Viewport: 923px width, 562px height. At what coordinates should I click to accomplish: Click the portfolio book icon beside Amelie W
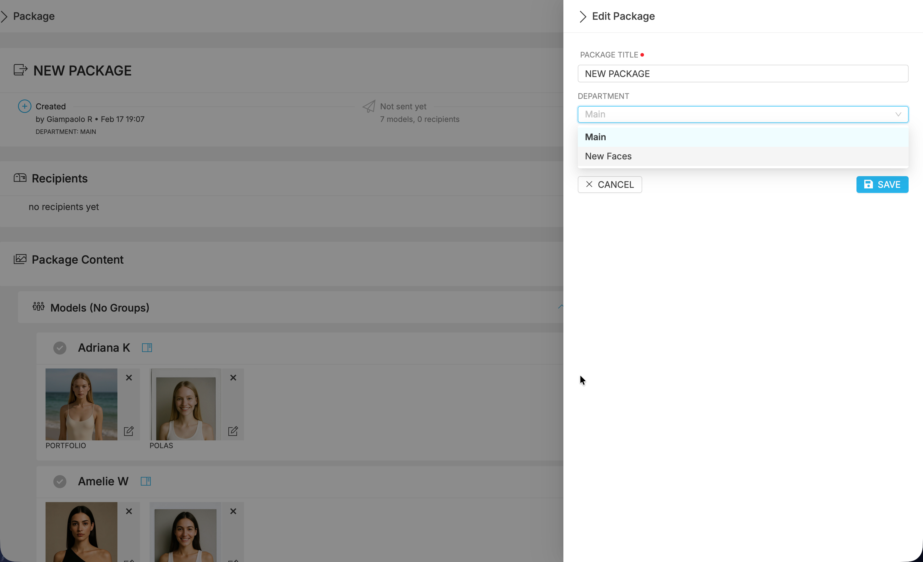(146, 481)
